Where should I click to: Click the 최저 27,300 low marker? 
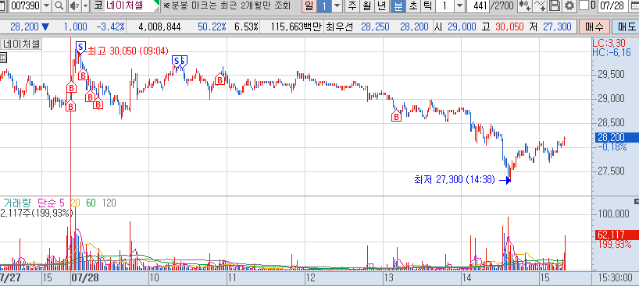(x=455, y=179)
